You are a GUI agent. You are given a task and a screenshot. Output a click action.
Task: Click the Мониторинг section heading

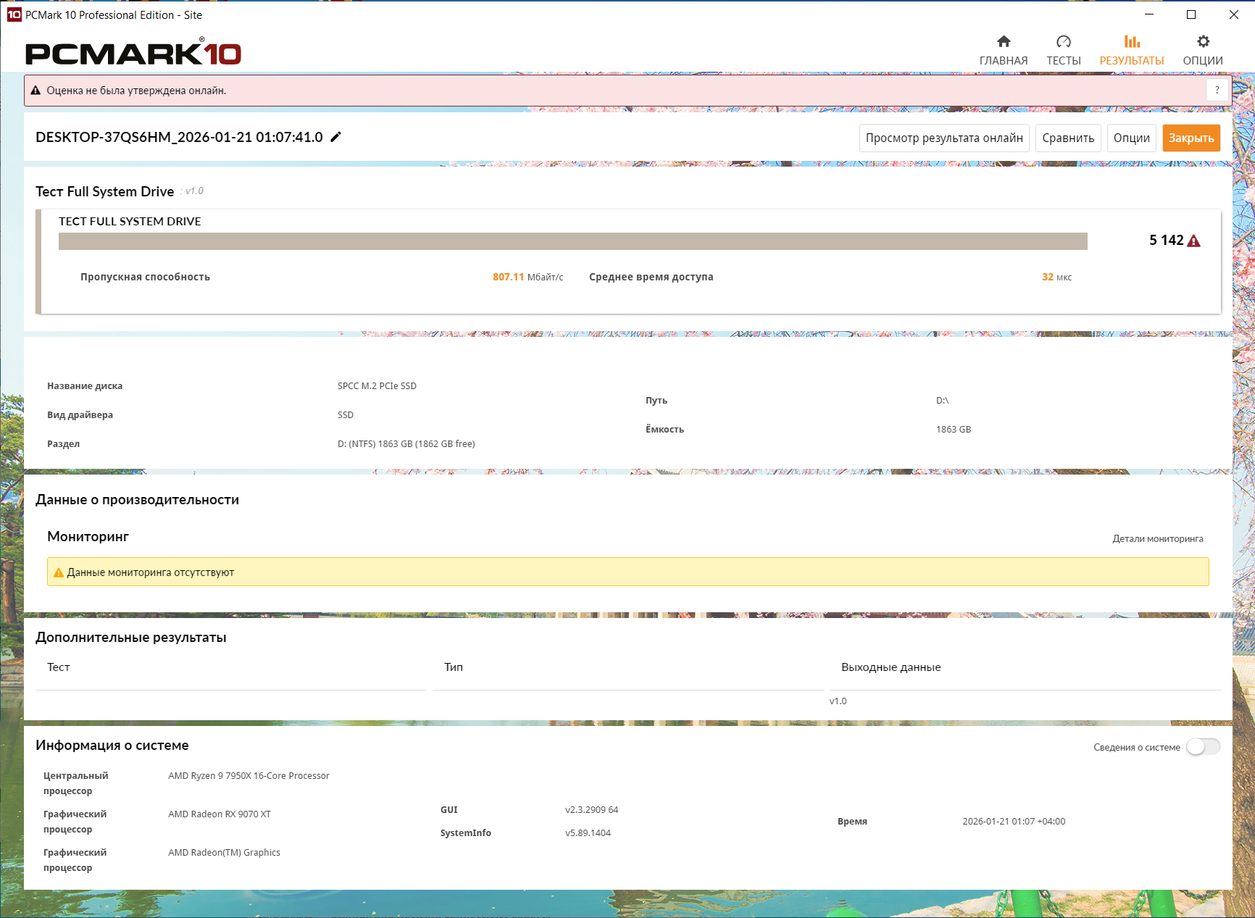[88, 537]
